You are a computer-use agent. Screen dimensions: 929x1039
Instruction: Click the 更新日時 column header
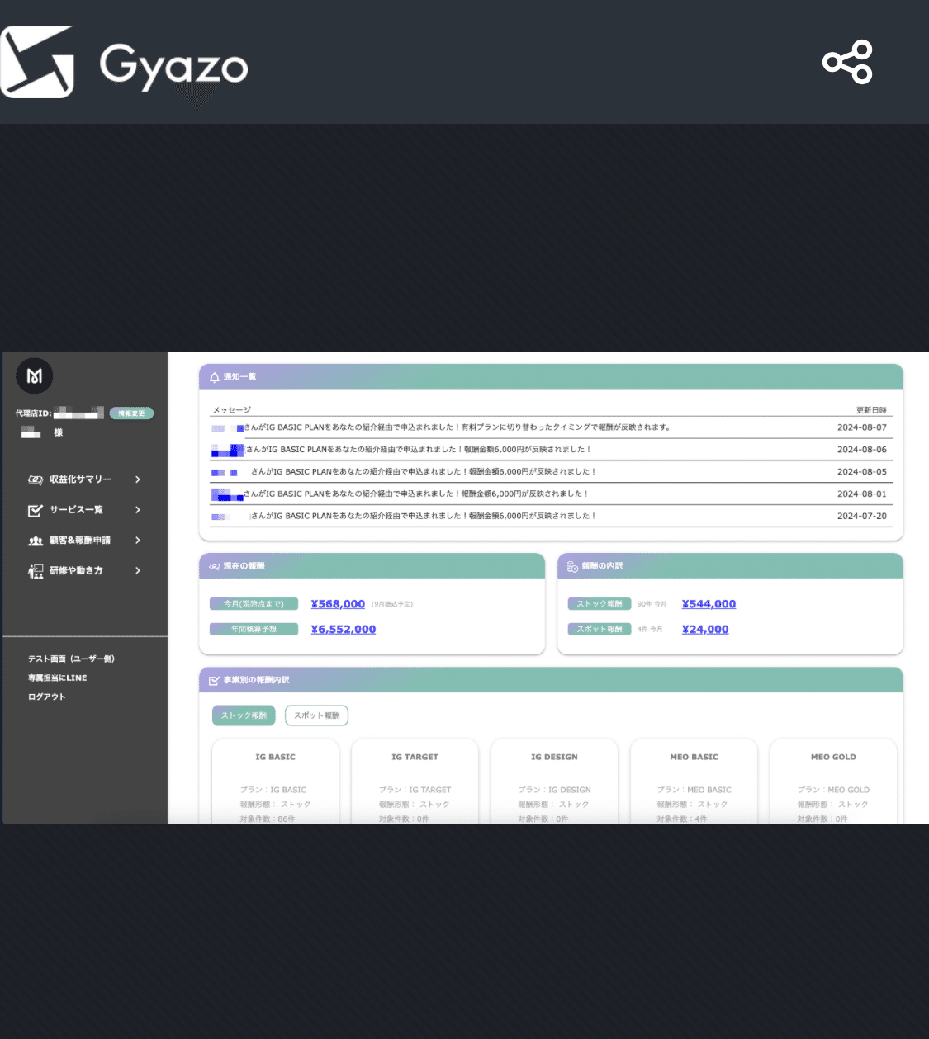pyautogui.click(x=871, y=410)
